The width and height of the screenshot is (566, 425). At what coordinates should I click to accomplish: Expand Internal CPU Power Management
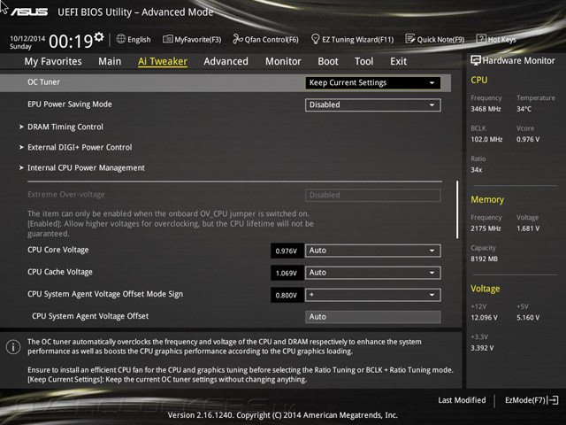86,168
